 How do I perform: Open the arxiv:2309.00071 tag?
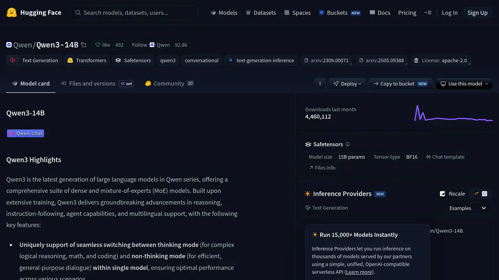326,60
